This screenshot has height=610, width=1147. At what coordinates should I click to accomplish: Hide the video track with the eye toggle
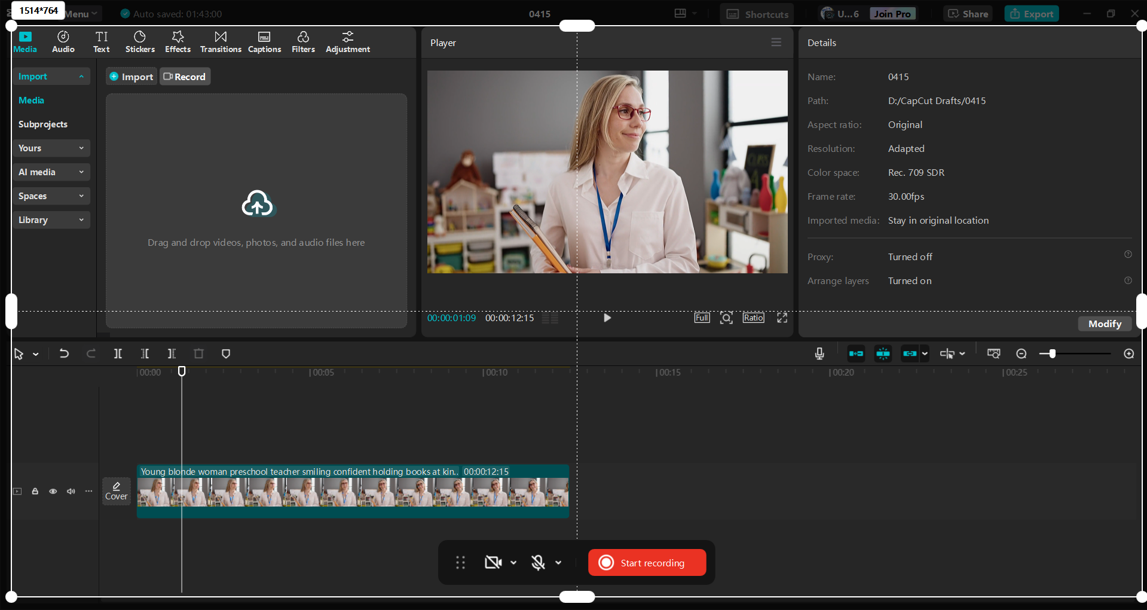[x=53, y=491]
